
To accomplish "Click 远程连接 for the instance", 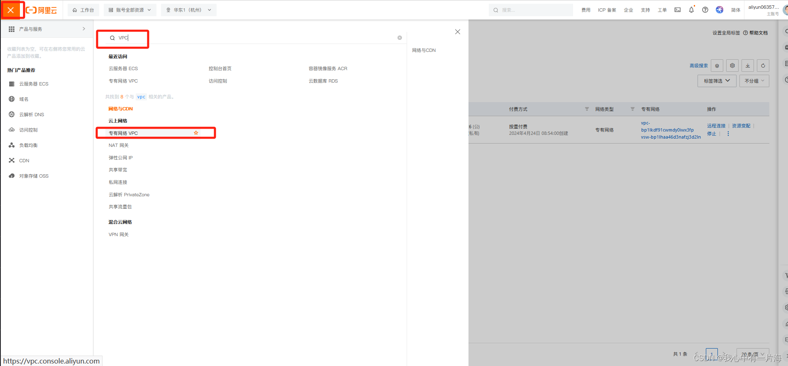I will click(x=716, y=126).
